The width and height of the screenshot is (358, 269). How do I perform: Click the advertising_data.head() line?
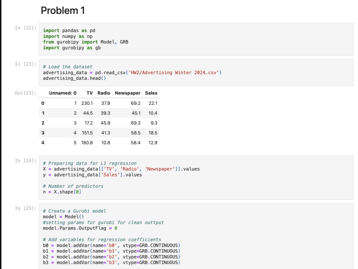(74, 78)
